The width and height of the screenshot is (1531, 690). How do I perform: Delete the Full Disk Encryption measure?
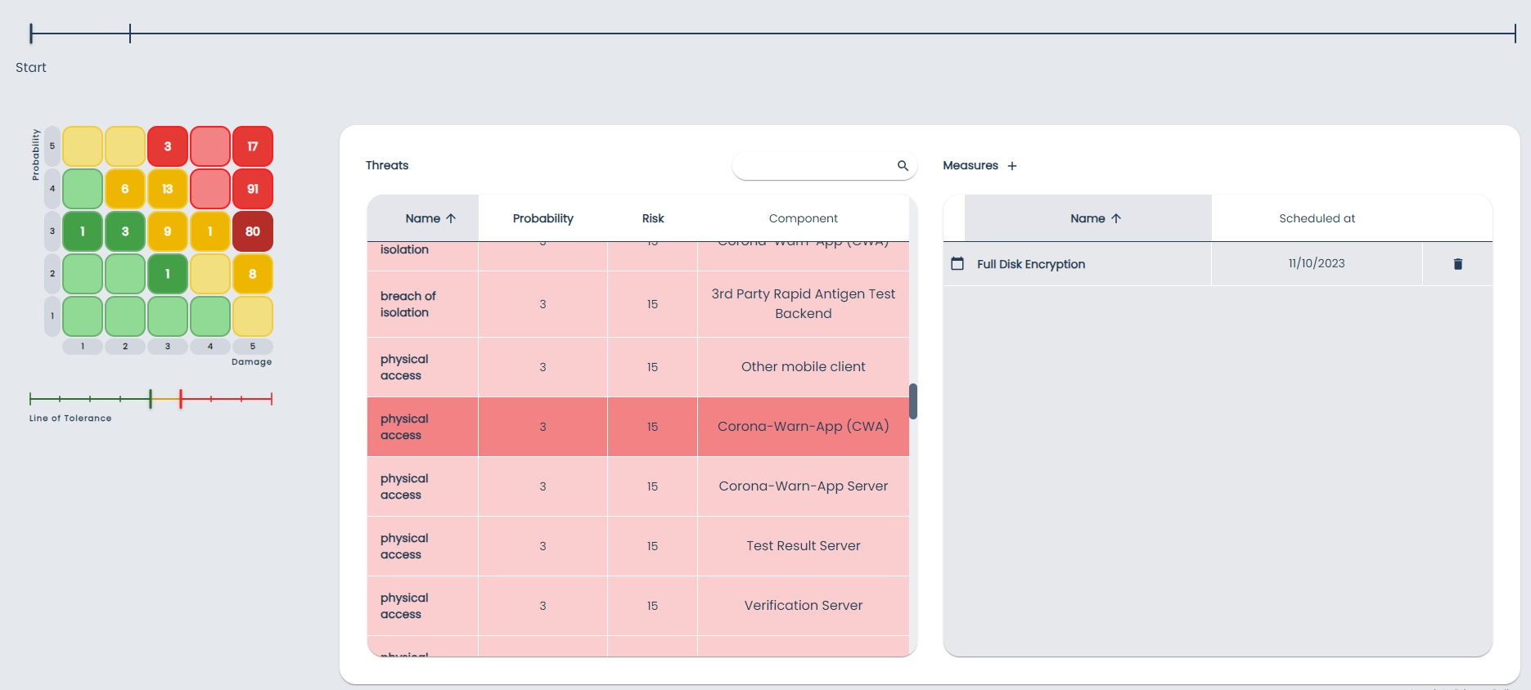click(x=1457, y=264)
